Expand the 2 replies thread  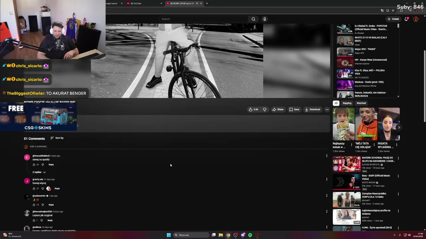click(x=39, y=172)
